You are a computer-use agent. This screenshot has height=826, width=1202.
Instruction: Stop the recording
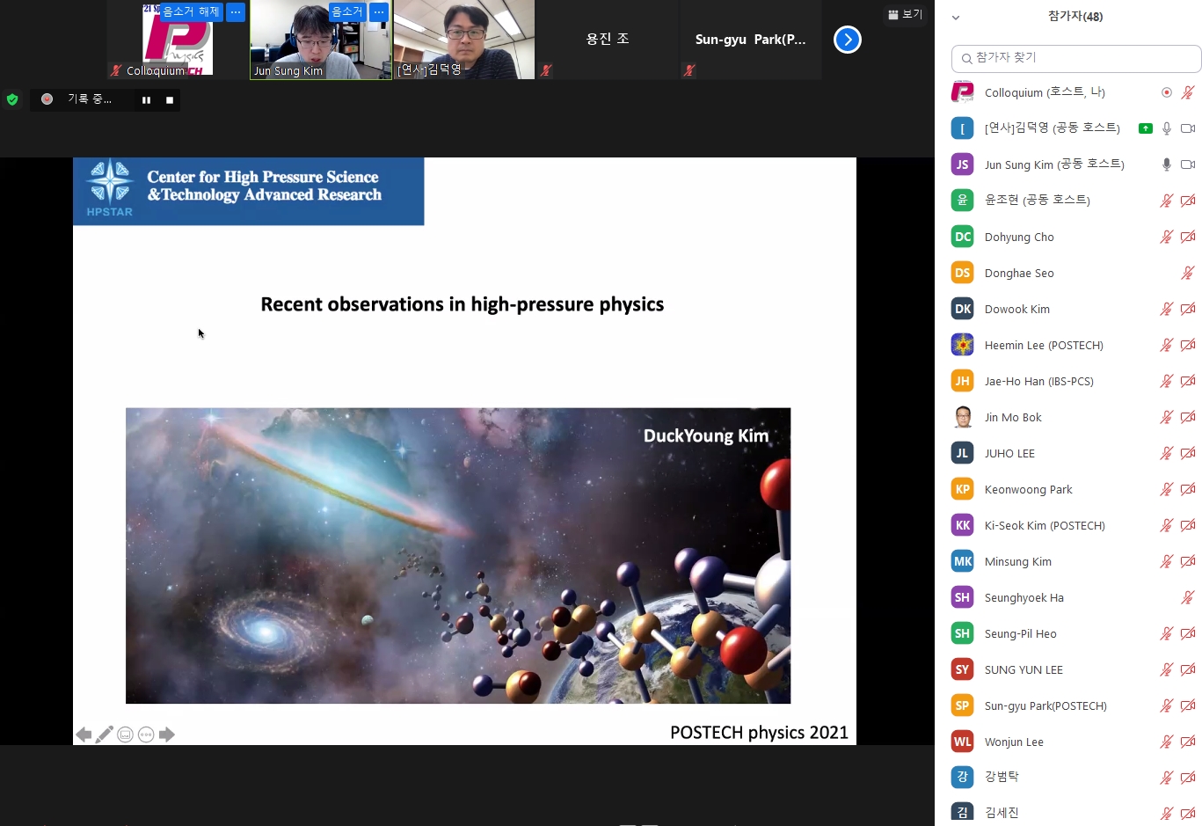(170, 100)
